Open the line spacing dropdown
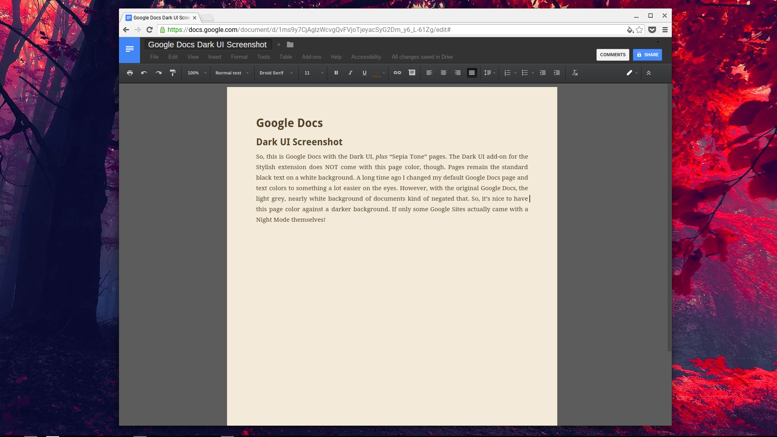777x437 pixels. [x=489, y=73]
